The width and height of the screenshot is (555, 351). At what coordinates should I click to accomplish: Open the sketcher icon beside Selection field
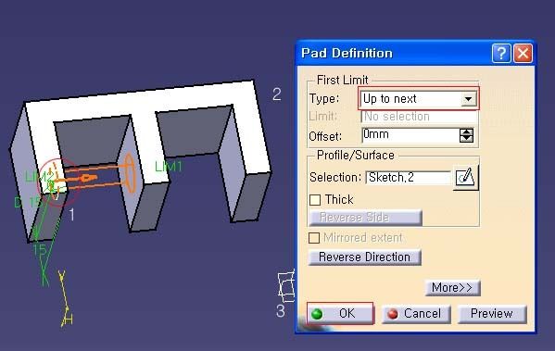465,177
